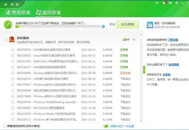Viewport: 189px width, 130px height.
Task: Select the KB2619339 Windows Media patch name
Action: pos(46,114)
